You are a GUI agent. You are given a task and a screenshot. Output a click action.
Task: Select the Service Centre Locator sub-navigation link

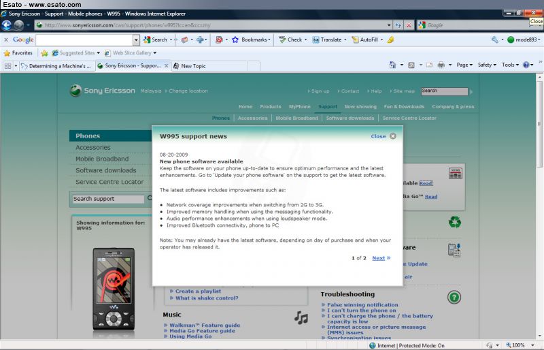tap(409, 118)
